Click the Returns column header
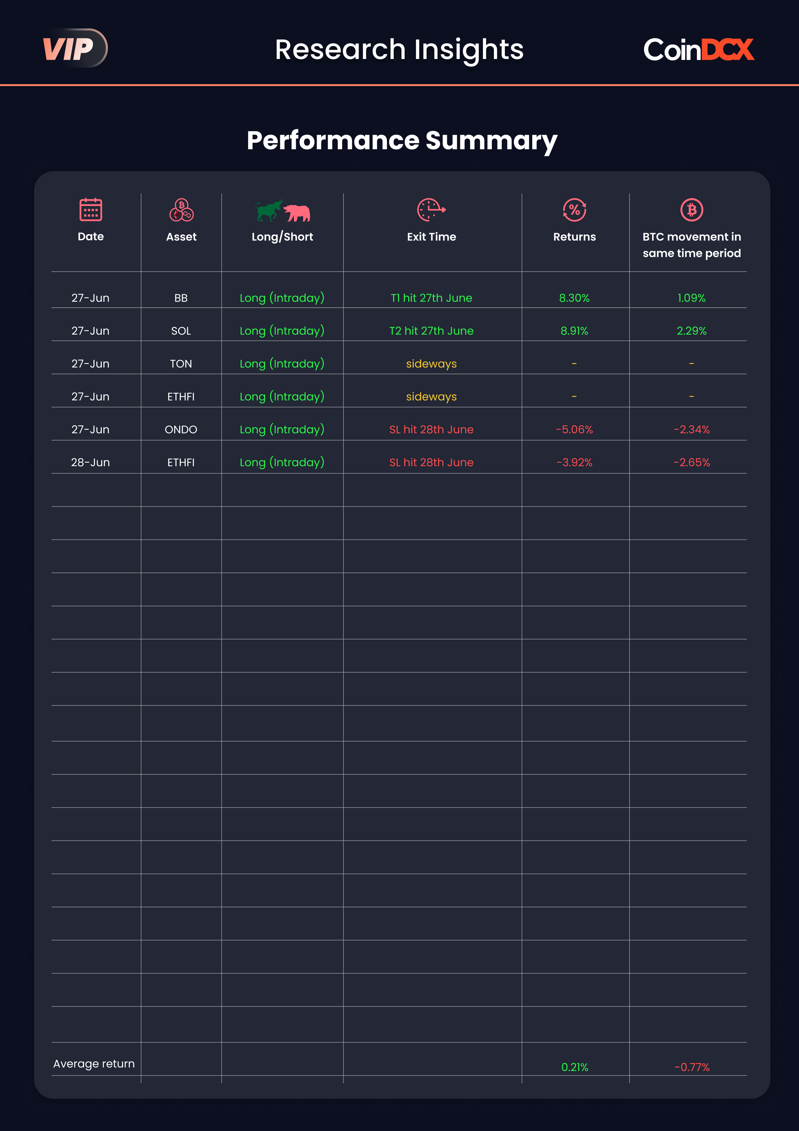This screenshot has height=1131, width=799. pyautogui.click(x=574, y=237)
